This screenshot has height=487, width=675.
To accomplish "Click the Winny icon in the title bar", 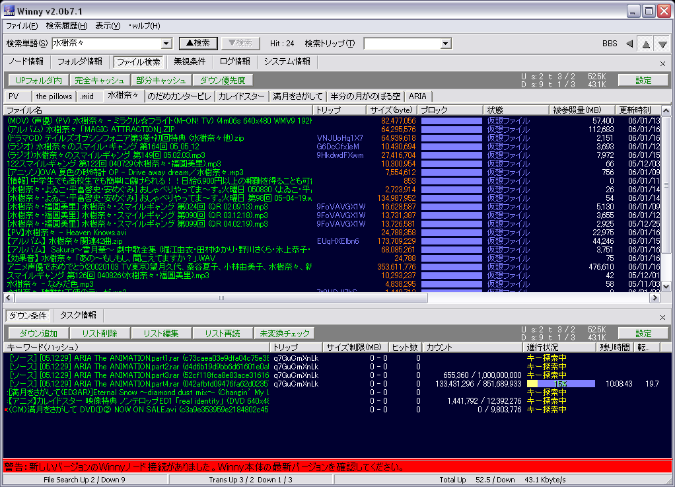I will pyautogui.click(x=9, y=10).
